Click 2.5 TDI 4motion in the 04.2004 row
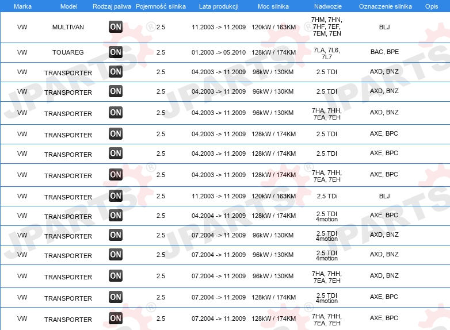Viewport: 450px width, 330px height. click(x=327, y=217)
